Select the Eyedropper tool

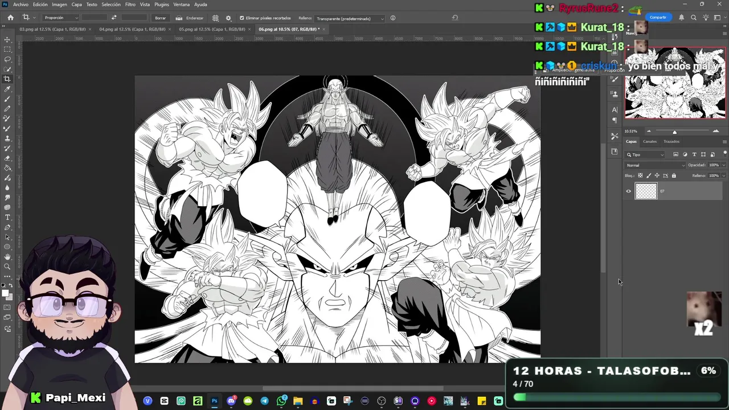pyautogui.click(x=7, y=89)
